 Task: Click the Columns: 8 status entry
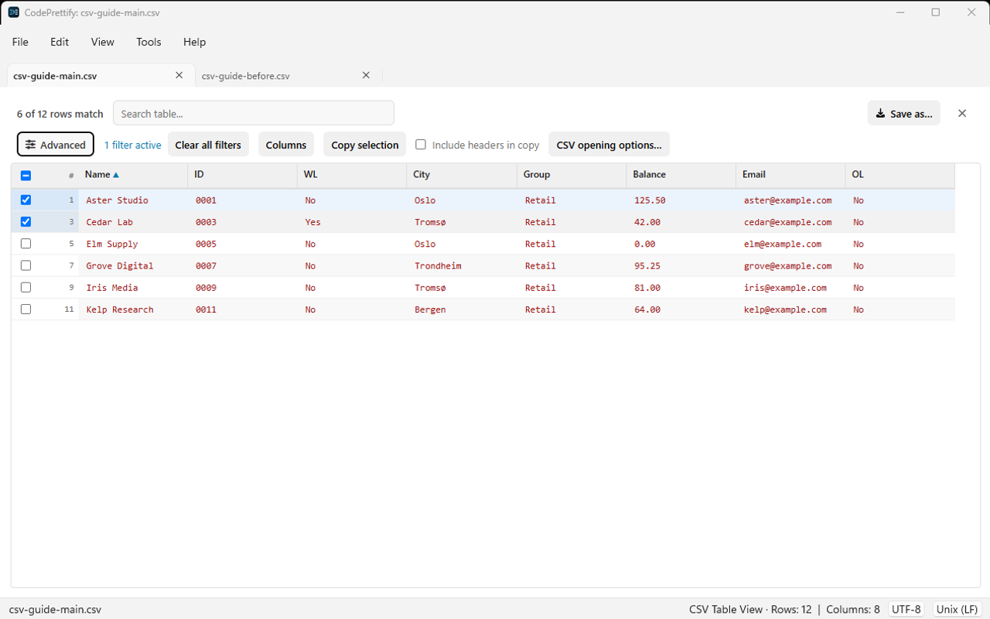point(852,609)
